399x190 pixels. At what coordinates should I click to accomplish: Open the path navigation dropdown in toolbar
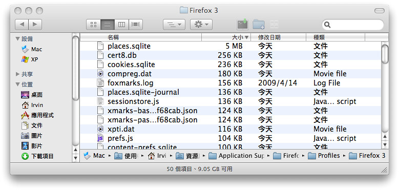pos(174,25)
